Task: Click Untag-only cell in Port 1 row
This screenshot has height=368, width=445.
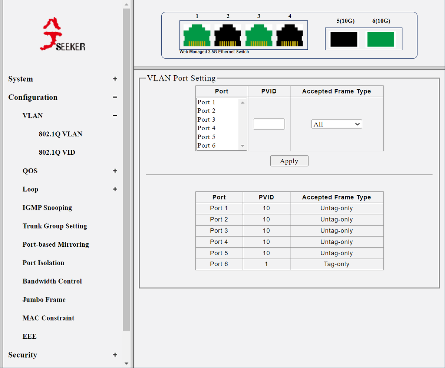Action: (337, 208)
